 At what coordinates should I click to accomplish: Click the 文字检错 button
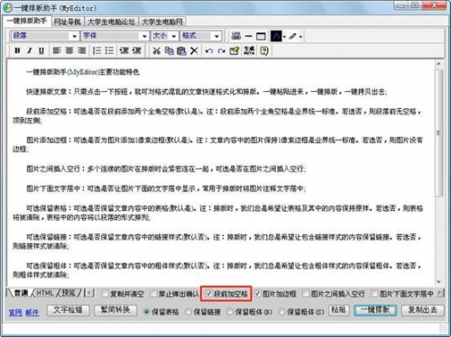[x=68, y=310]
